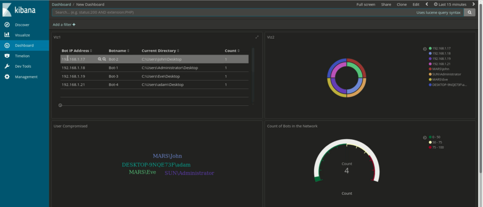Collapse the gauge legend arrow
This screenshot has height=207, width=483.
point(425,137)
